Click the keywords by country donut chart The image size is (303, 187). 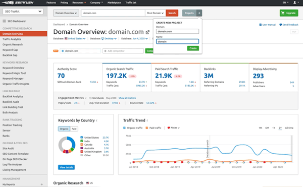(x=67, y=145)
